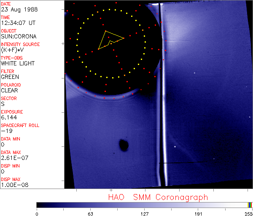Select the GREEN filter value
This screenshot has height=216, width=253.
pos(10,77)
